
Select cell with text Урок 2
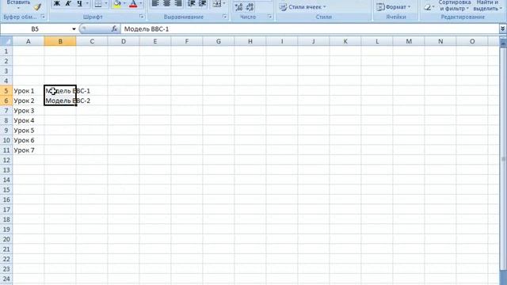(29, 101)
